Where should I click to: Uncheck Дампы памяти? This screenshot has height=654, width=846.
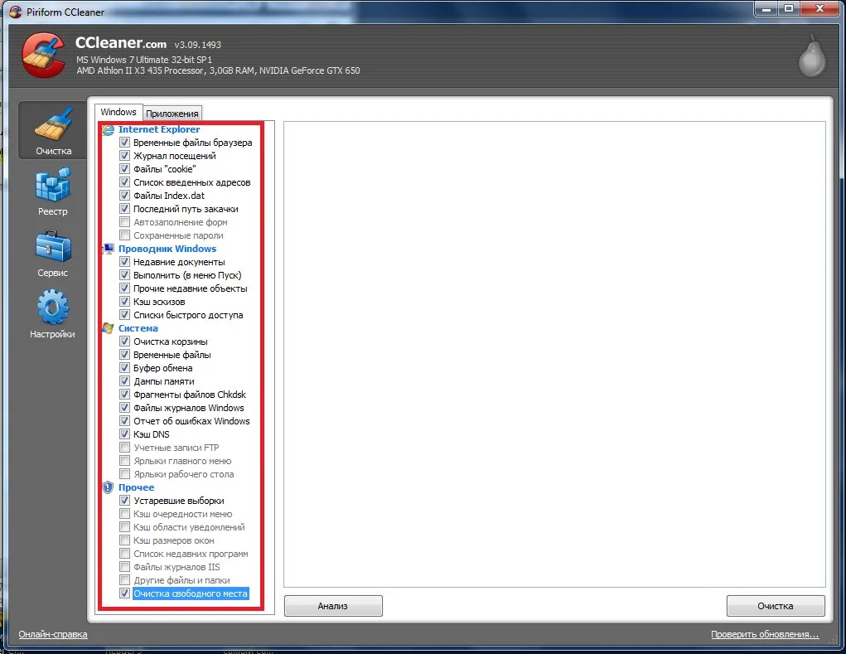124,381
